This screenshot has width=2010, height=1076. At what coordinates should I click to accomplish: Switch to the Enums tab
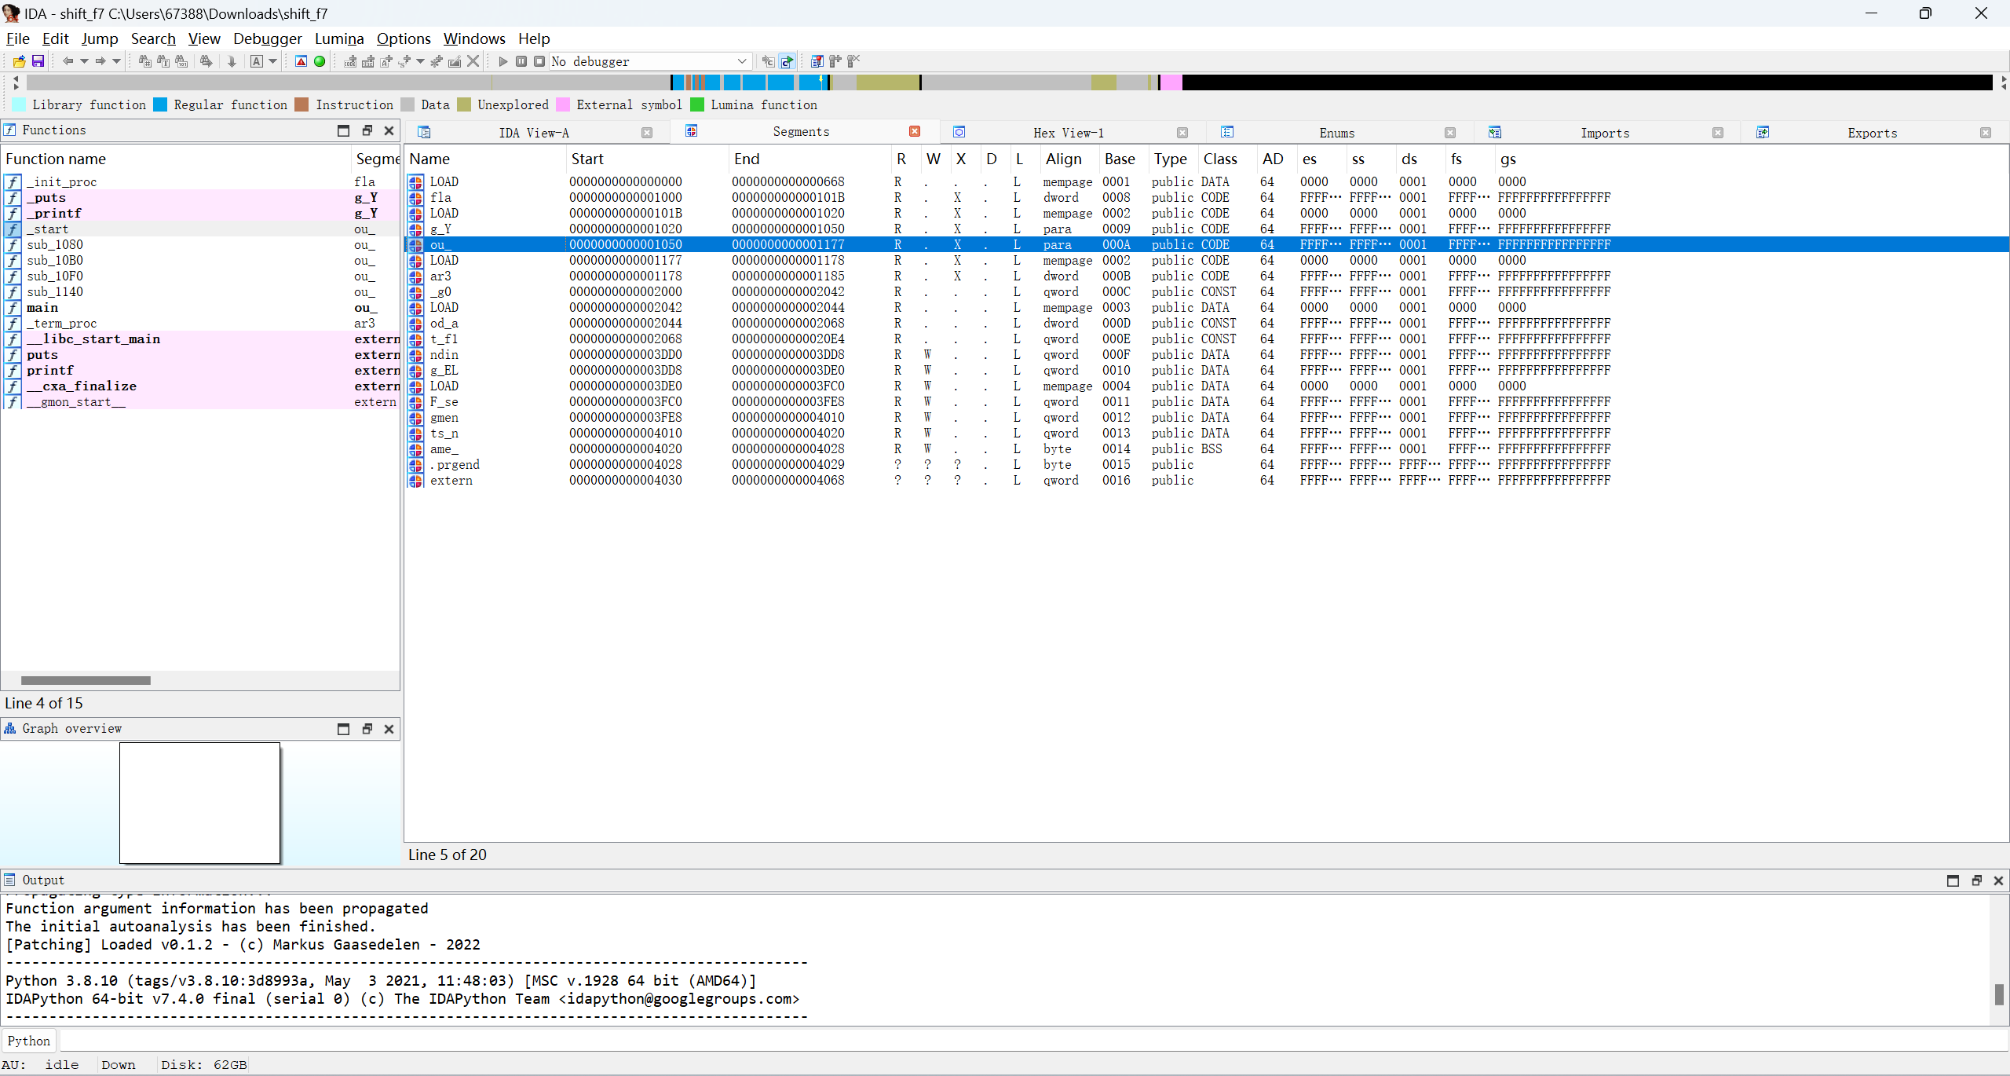pos(1336,133)
